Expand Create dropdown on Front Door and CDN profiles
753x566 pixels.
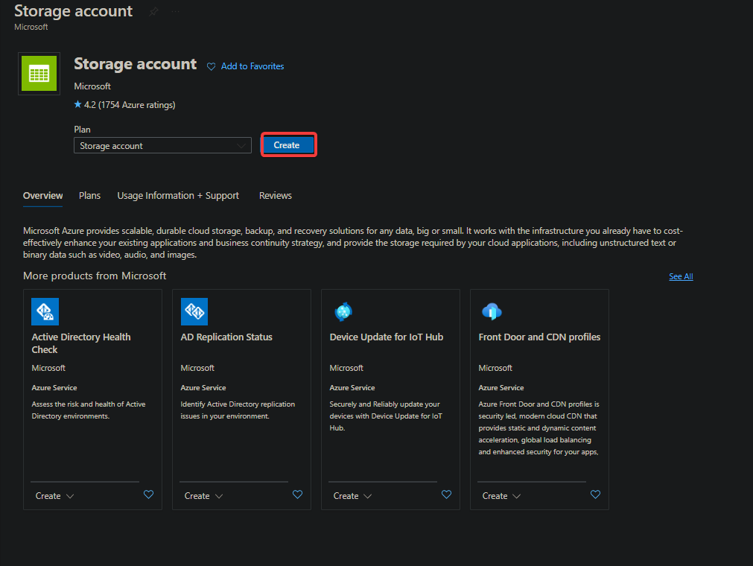501,496
